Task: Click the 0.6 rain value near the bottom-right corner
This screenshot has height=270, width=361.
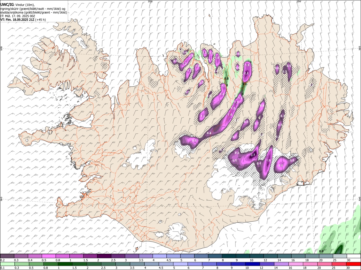Action: pos(321,251)
